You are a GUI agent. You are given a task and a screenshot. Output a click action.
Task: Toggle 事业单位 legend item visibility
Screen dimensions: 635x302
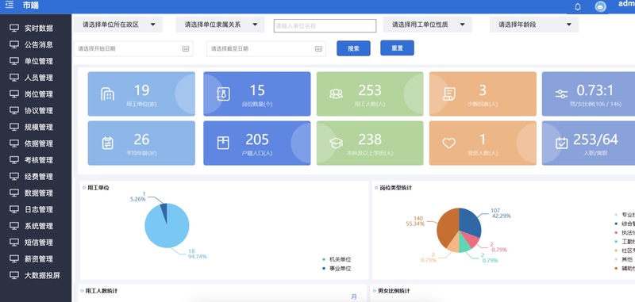coord(336,269)
